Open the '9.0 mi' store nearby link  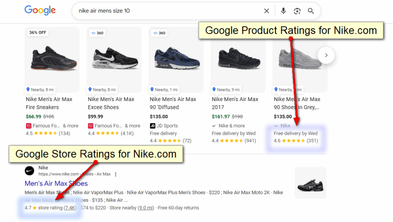[146, 207]
